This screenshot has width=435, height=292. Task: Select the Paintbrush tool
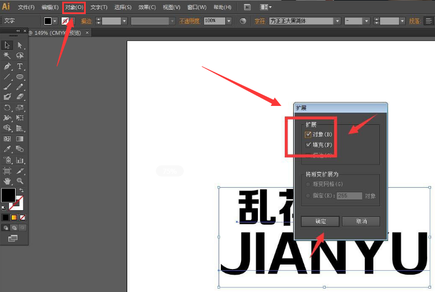click(7, 86)
